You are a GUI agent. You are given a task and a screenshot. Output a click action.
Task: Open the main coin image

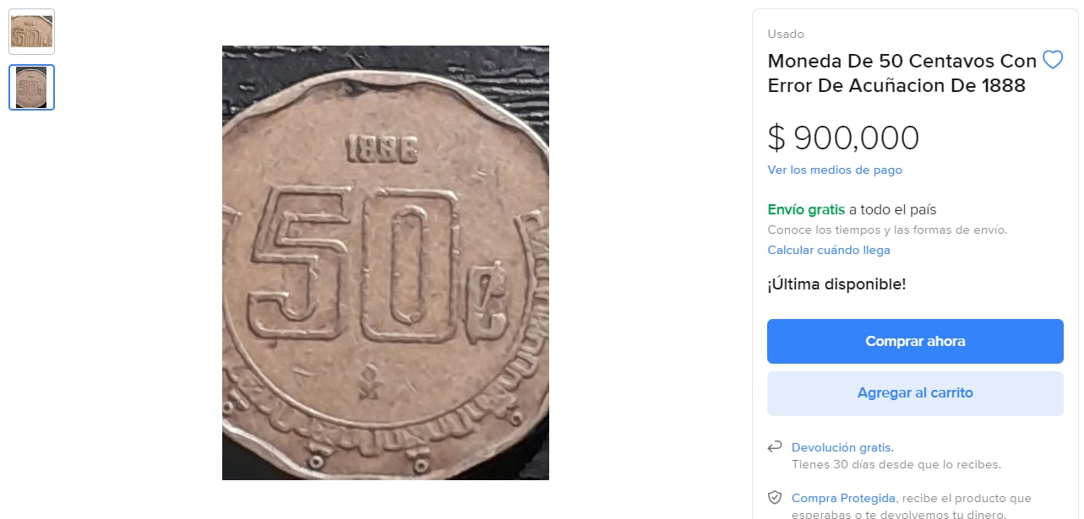[385, 262]
